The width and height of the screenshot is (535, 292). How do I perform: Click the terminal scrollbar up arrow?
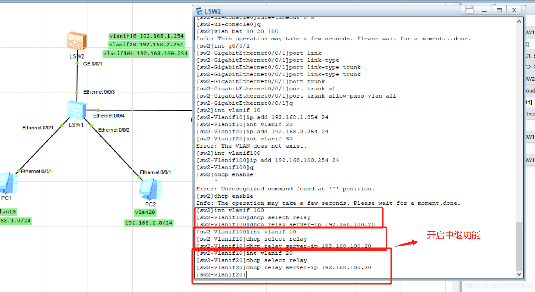pyautogui.click(x=519, y=21)
